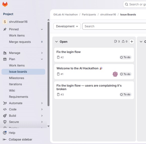Click the shrutitiwari16 project avatar S
The image size is (146, 144).
click(5, 22)
